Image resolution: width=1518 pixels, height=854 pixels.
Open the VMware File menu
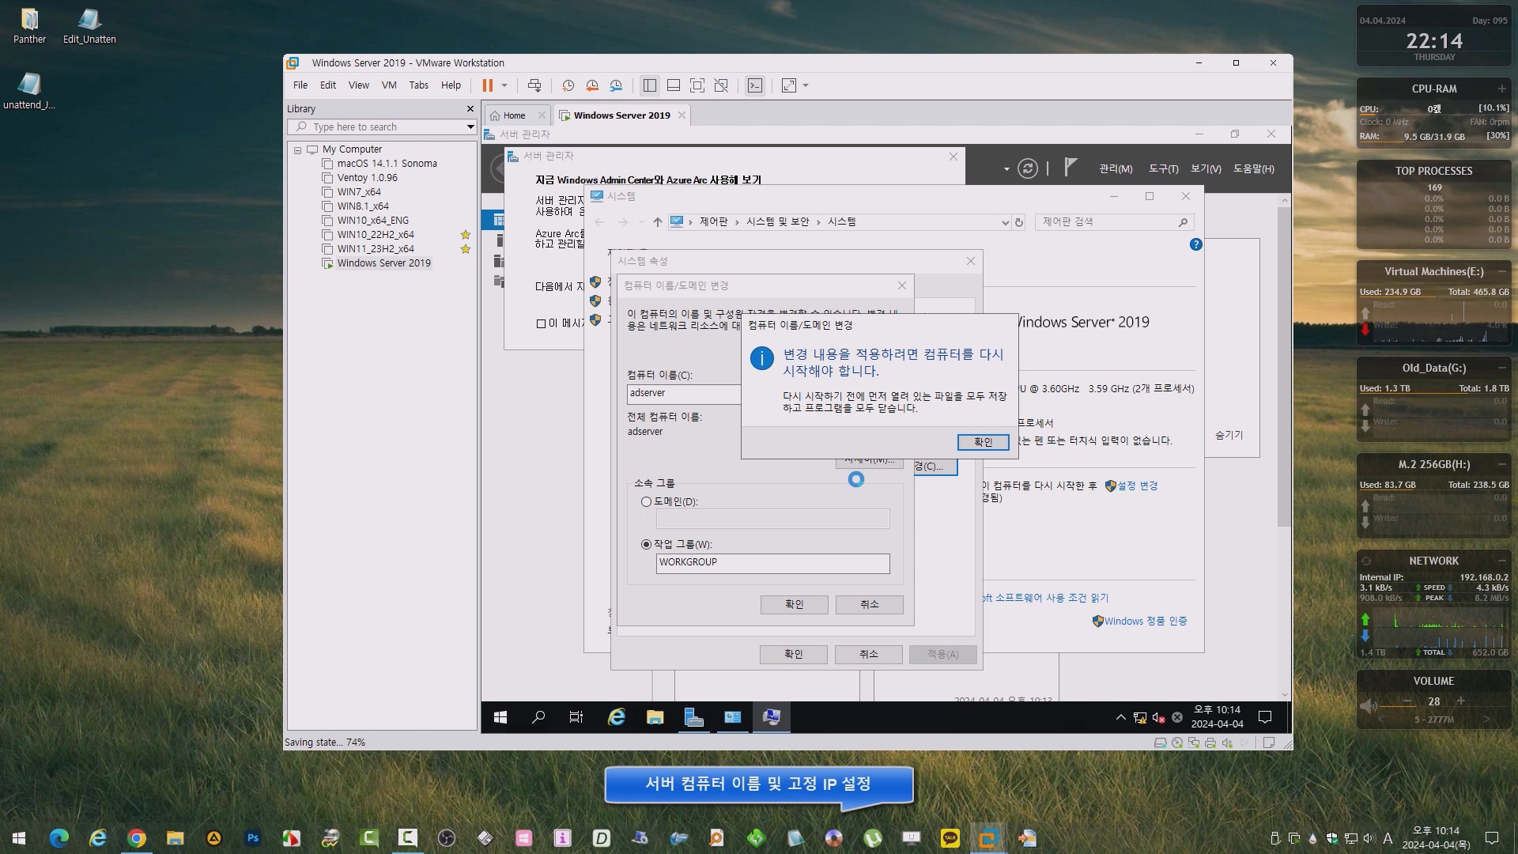(x=300, y=85)
